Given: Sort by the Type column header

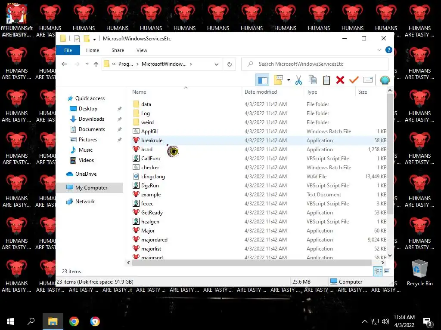Looking at the screenshot, I should point(329,92).
